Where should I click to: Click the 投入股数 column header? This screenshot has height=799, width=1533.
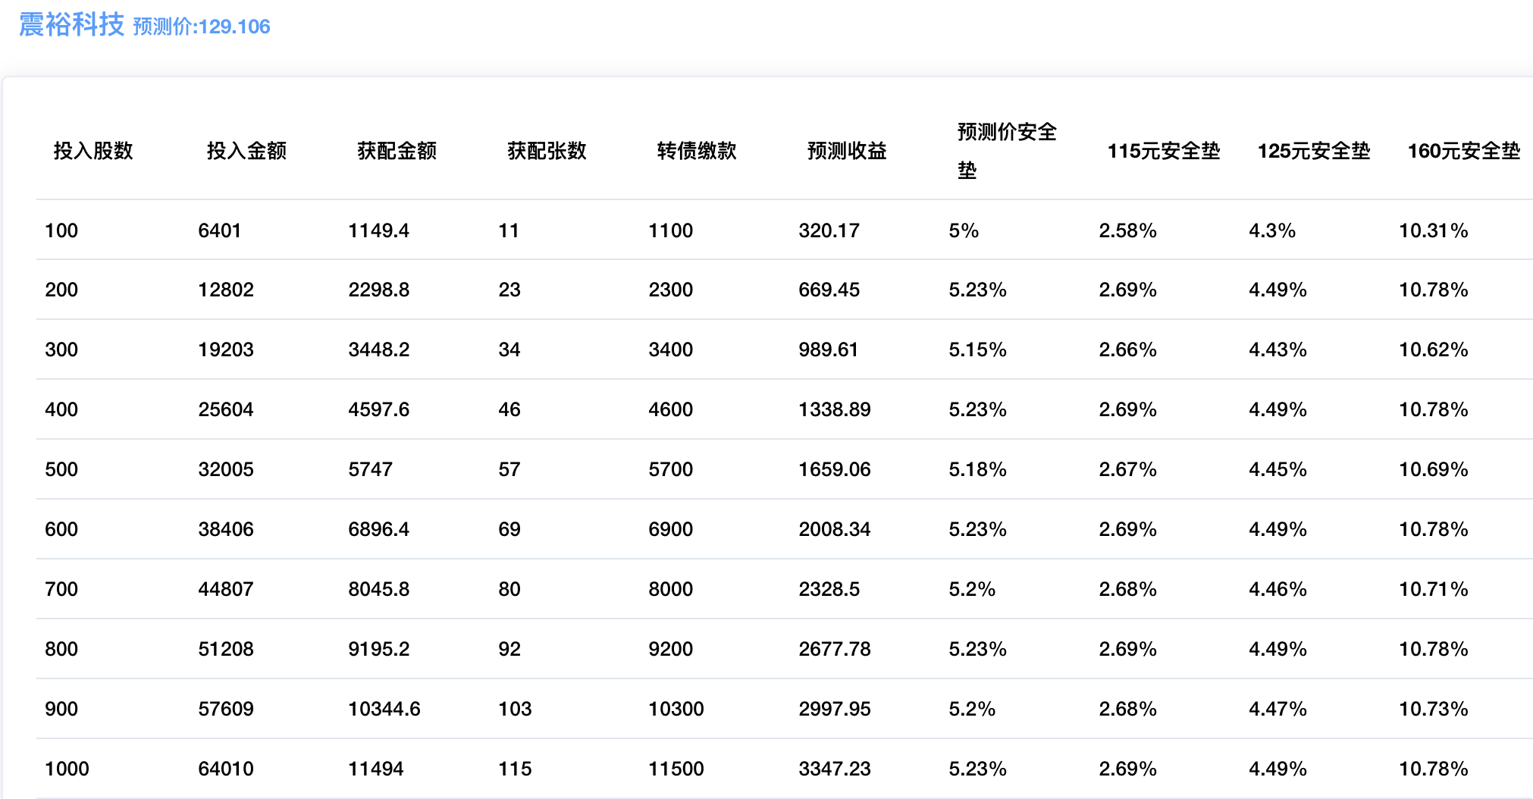(x=93, y=151)
